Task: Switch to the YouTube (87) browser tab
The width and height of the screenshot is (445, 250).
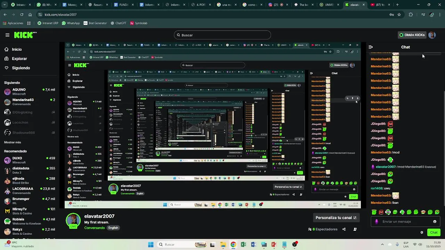Action: (380, 5)
